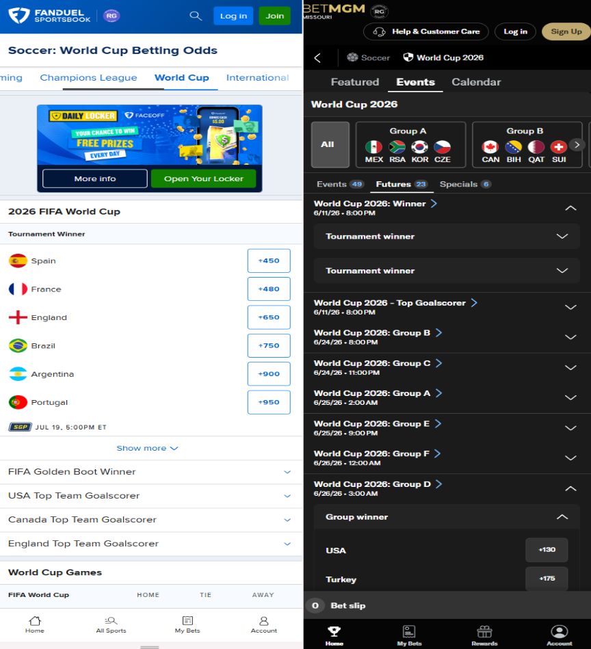Tap the Bet slip counter circle

315,605
